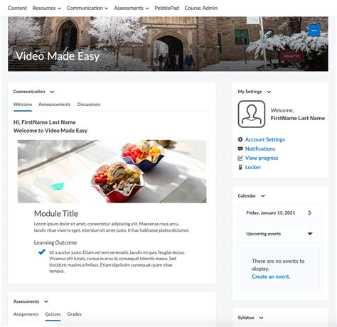This screenshot has height=327, width=337.
Task: Open the PebblePad navigation item
Action: point(166,8)
